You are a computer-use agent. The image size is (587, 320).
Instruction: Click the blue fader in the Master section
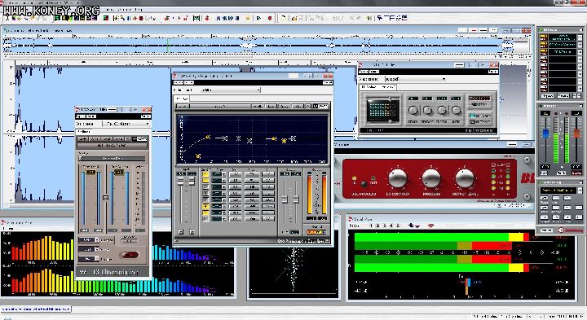(x=545, y=134)
